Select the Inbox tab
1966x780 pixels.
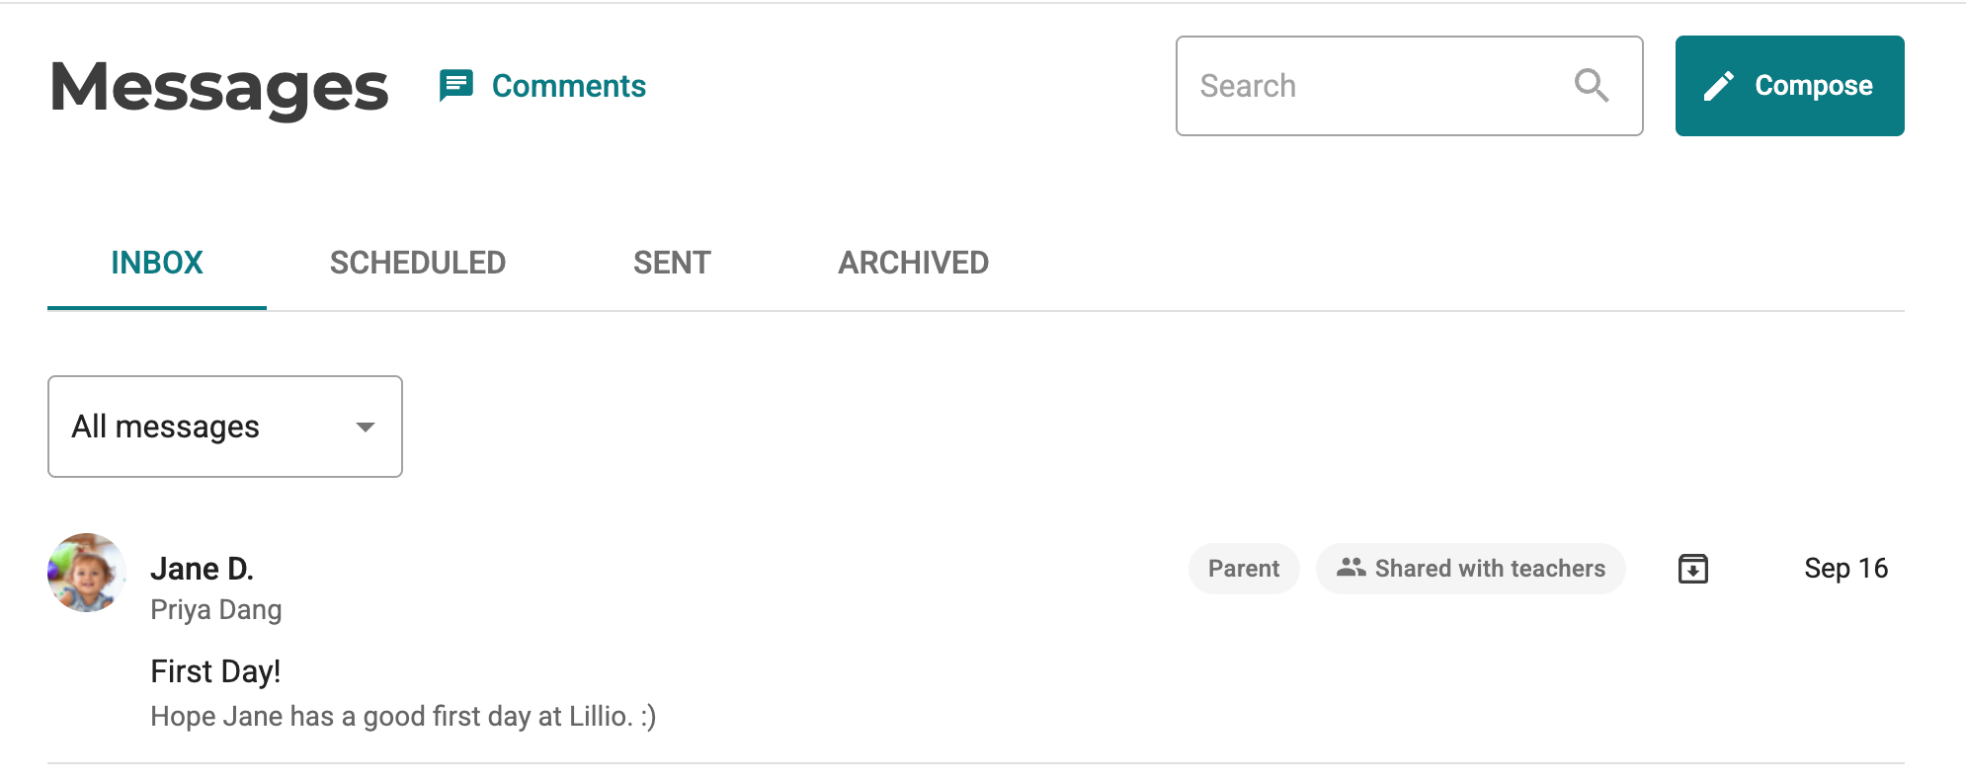coord(157,263)
